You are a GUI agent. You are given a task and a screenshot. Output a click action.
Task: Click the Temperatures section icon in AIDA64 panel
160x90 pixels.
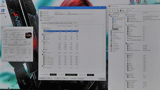(126, 25)
